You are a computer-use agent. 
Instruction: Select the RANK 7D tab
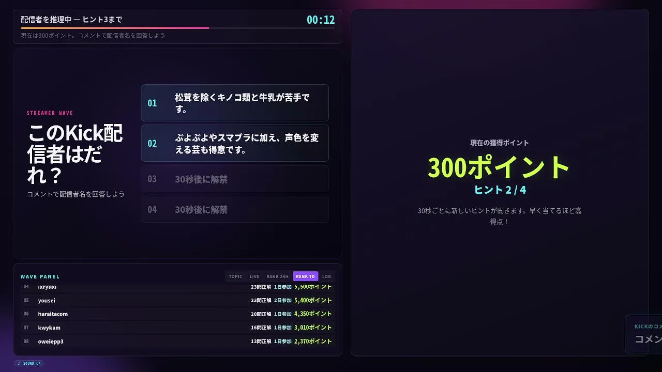click(x=305, y=276)
